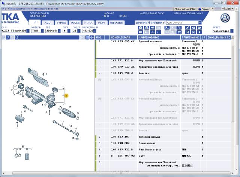Open the AUTOPART dropdown

pos(200,22)
